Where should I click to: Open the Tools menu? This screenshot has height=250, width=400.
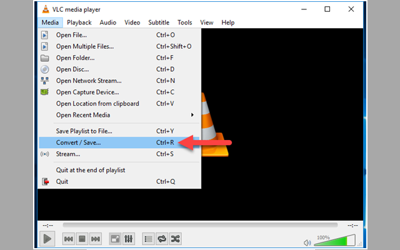tap(184, 22)
